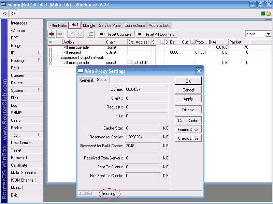Click the undo arrow icon

pyautogui.click(x=5, y=13)
